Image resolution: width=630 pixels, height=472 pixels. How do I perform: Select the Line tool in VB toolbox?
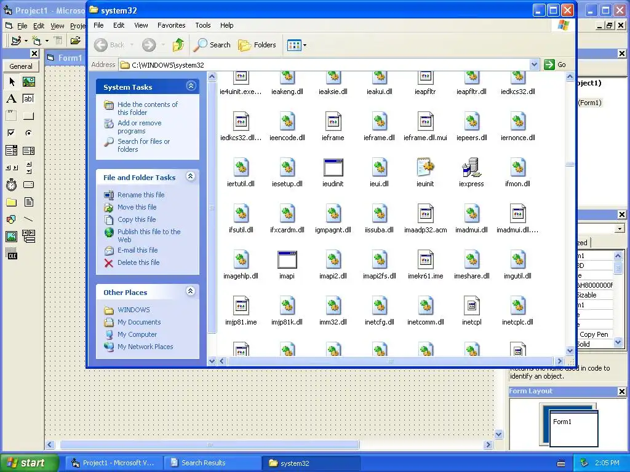28,219
